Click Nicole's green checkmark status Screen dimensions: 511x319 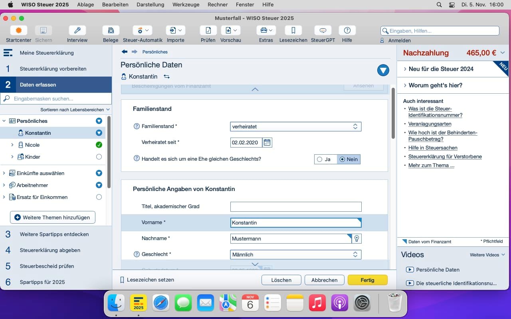coord(99,145)
